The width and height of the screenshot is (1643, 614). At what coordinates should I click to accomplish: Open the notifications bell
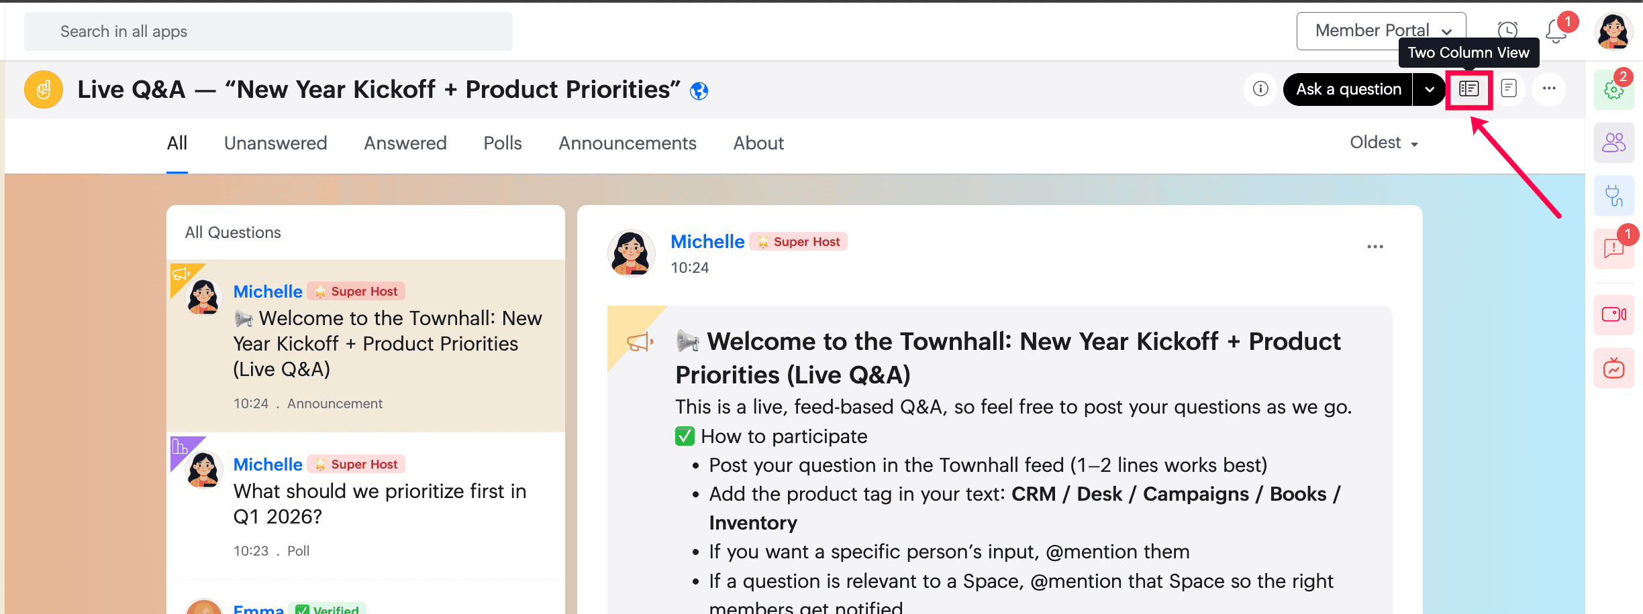pos(1556,32)
